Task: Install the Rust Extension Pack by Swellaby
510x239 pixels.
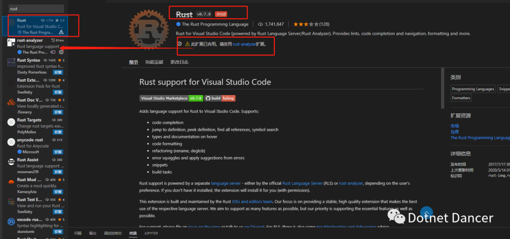Action: pos(58,92)
